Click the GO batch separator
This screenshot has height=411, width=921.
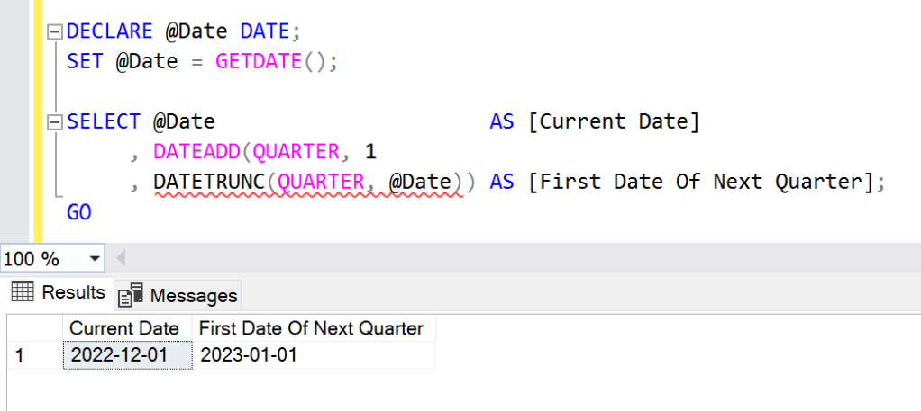(79, 212)
